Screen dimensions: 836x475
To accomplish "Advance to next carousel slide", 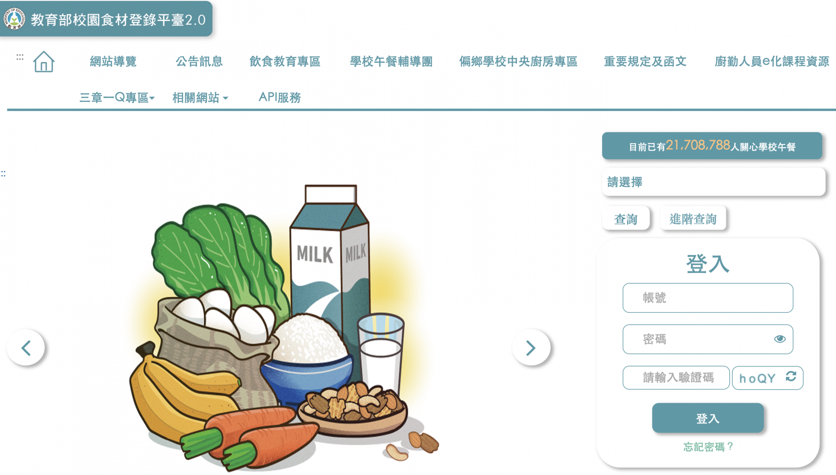I will click(531, 348).
